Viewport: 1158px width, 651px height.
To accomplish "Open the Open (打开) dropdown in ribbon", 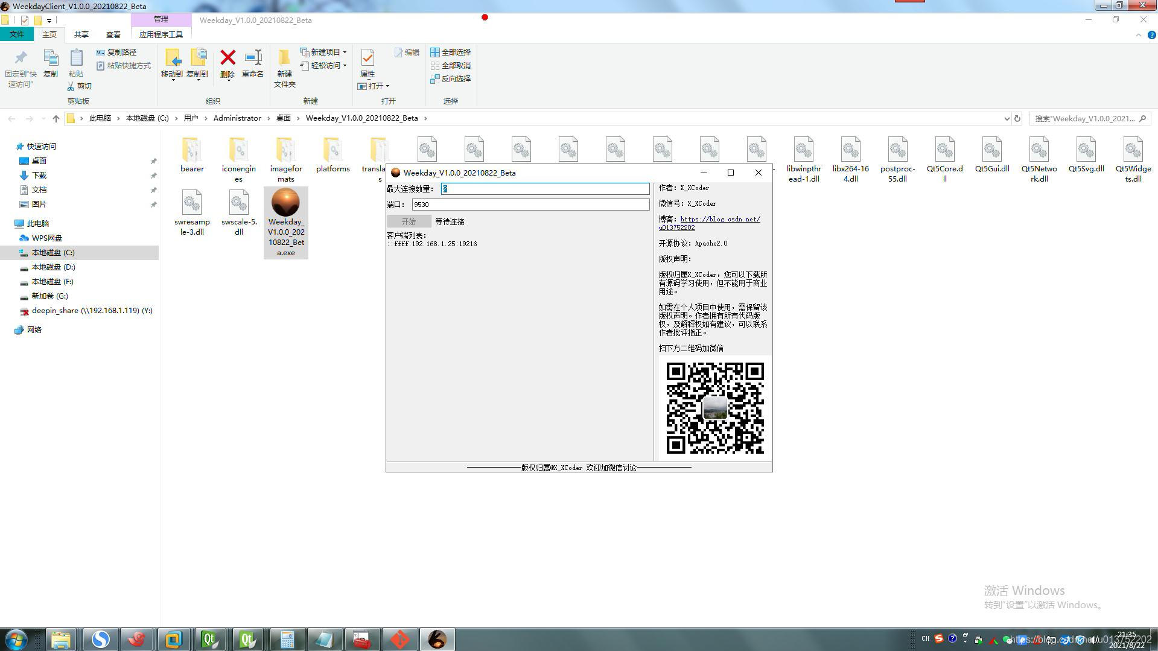I will click(x=374, y=86).
